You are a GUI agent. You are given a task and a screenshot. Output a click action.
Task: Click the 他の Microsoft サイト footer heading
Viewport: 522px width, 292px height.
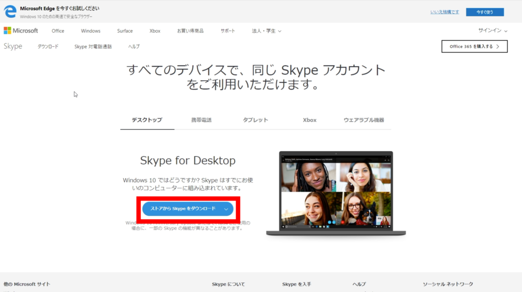pos(27,284)
